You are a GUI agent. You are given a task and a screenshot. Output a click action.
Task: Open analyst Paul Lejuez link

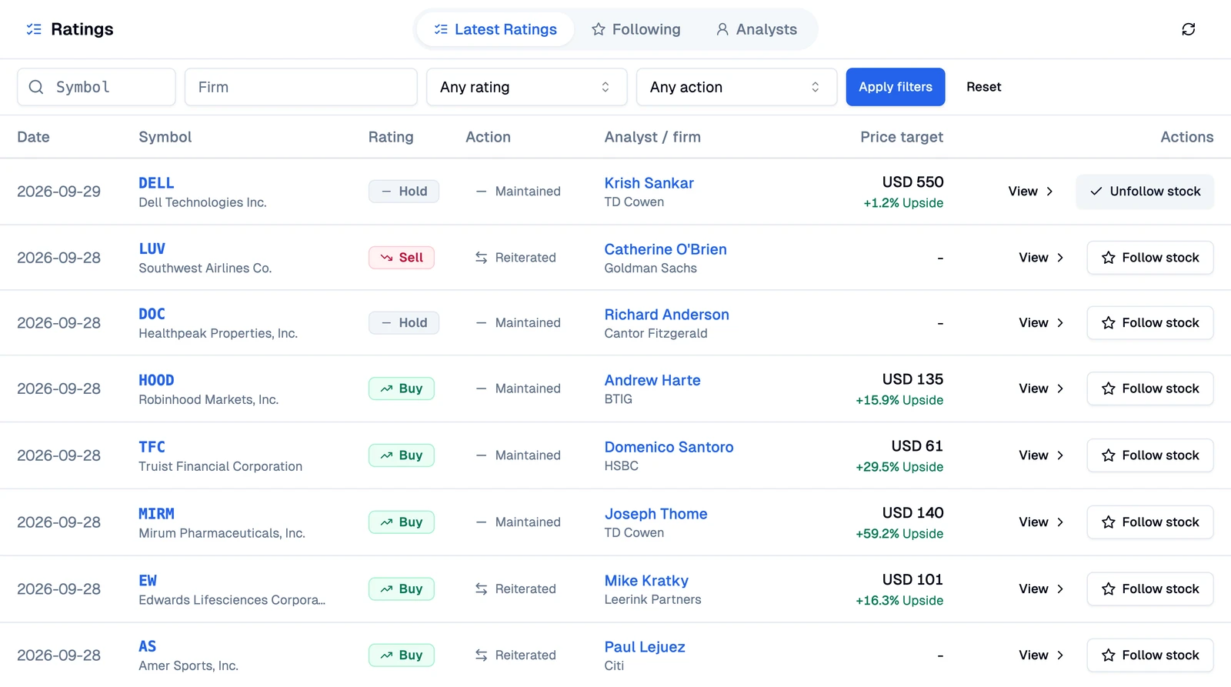click(x=645, y=647)
